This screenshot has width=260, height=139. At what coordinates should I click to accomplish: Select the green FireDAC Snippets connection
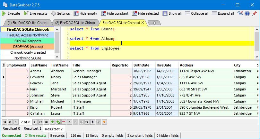coord(27,41)
